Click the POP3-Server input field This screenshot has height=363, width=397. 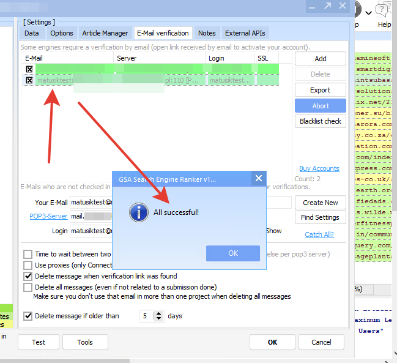tap(91, 216)
